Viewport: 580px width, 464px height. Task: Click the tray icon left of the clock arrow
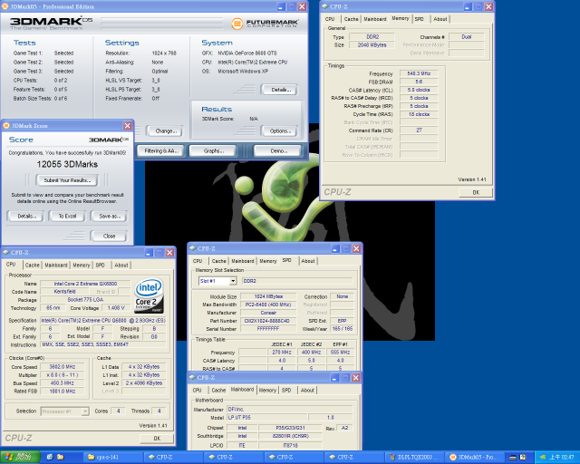[523, 458]
